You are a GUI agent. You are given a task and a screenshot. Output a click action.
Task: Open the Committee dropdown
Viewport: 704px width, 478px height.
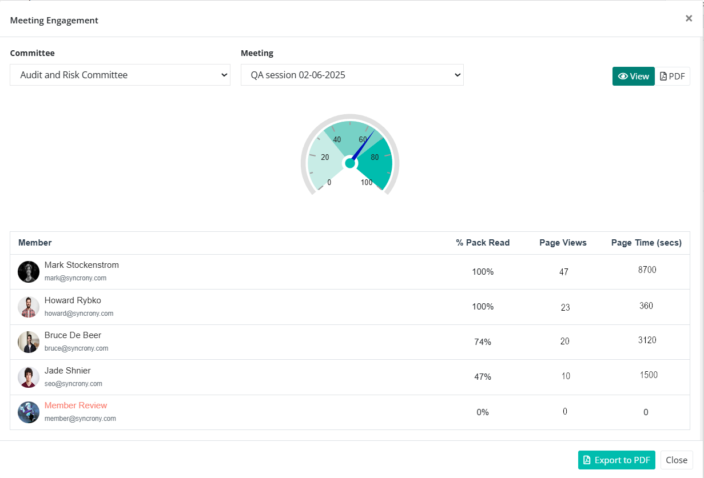(x=120, y=75)
